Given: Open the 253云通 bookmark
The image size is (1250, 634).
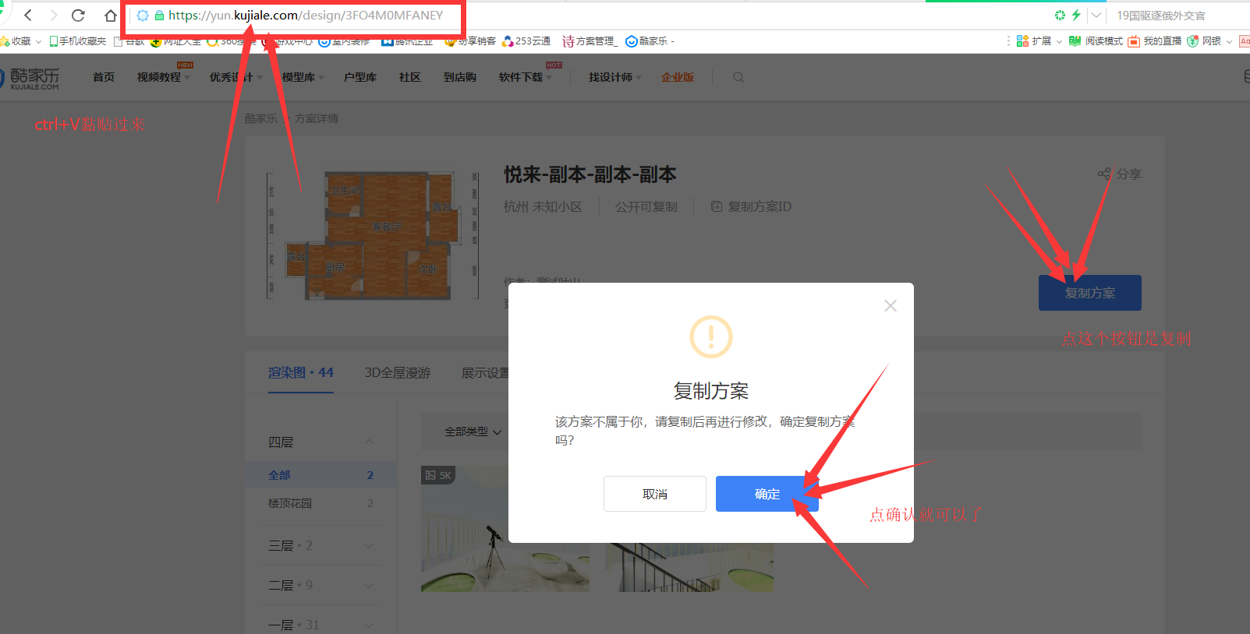Looking at the screenshot, I should pyautogui.click(x=526, y=41).
